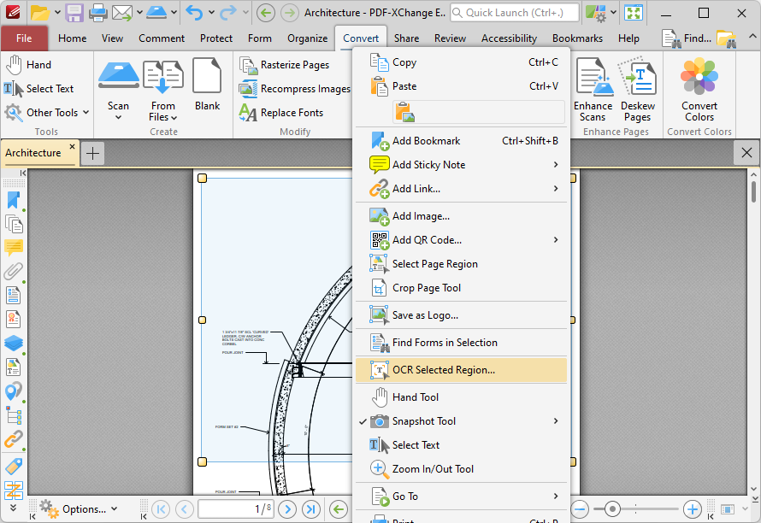The height and width of the screenshot is (523, 761).
Task: Click Recompress Images in the ribbon
Action: pos(295,89)
